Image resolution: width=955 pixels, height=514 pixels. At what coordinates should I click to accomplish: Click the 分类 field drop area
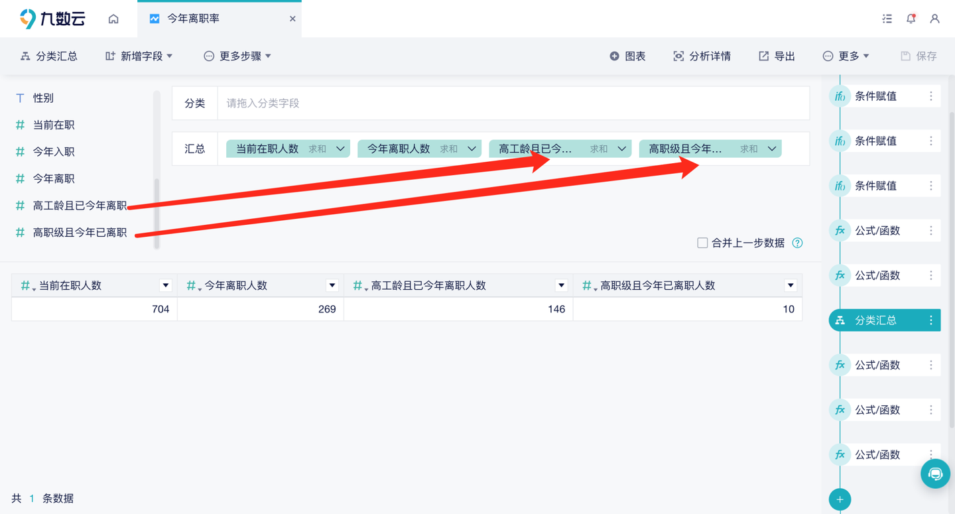pos(513,103)
